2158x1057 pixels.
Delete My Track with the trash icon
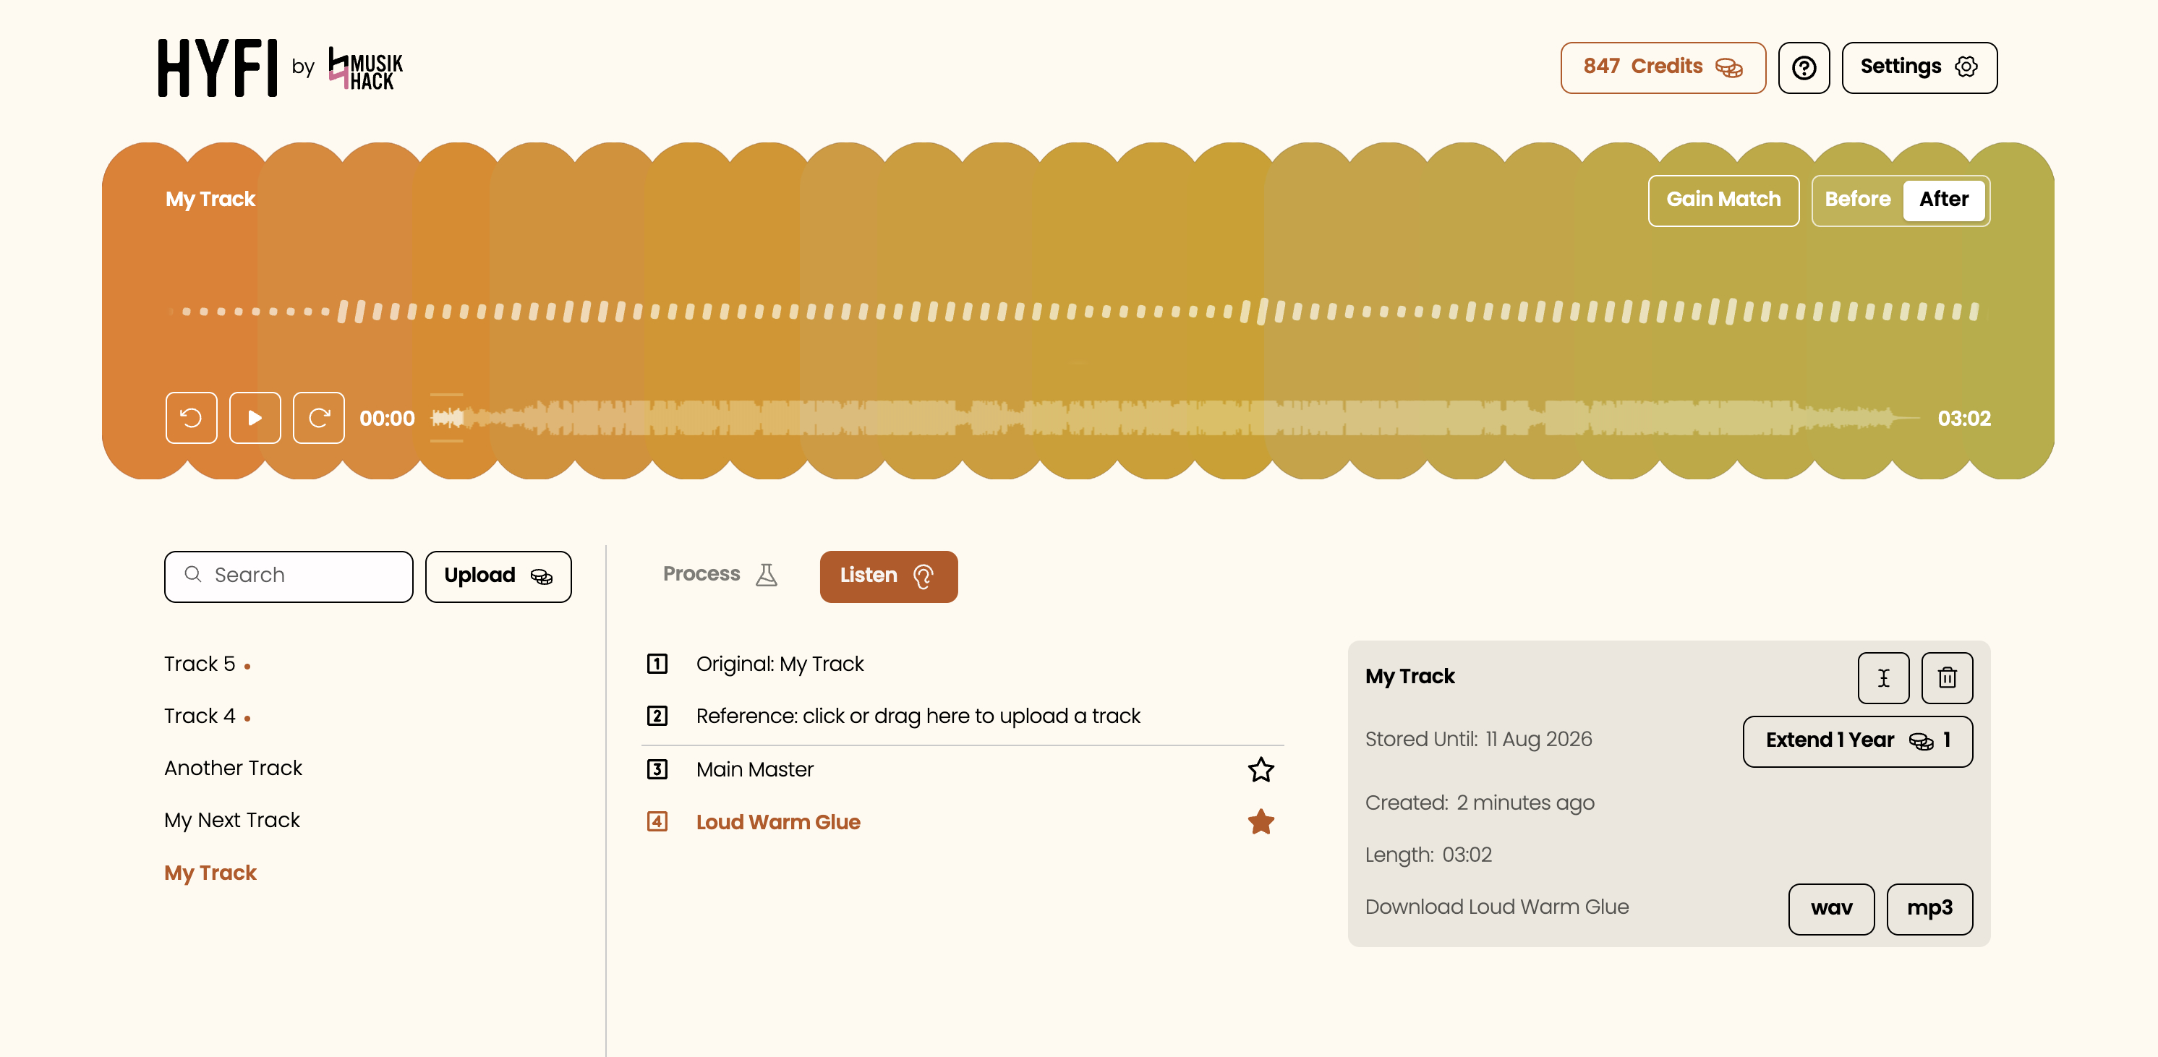1947,677
